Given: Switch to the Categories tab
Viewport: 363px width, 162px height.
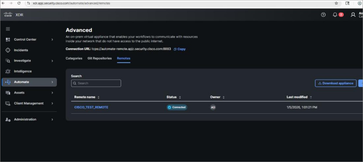Looking at the screenshot, I should click(74, 58).
